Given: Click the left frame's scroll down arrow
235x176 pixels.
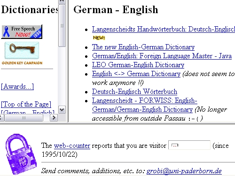Looking at the screenshot, I should click(x=62, y=109).
